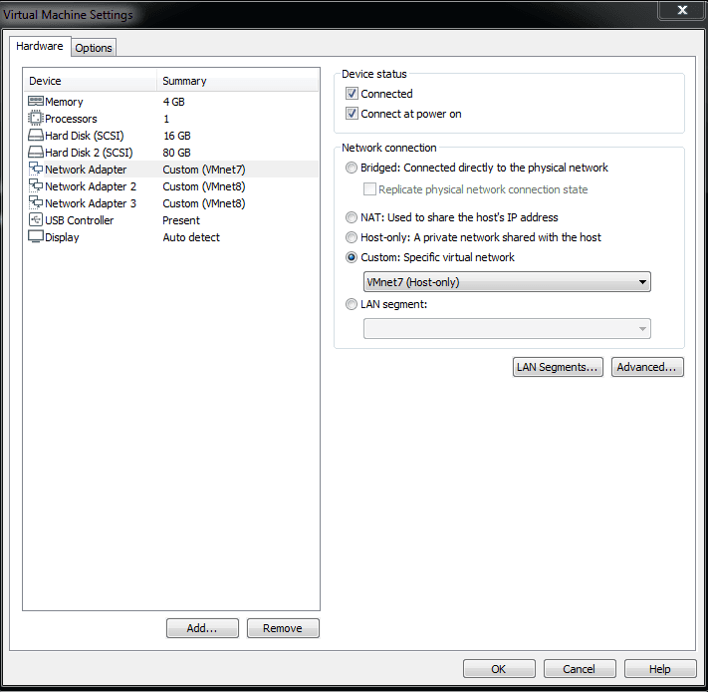Choose NAT network connection option

(x=352, y=217)
